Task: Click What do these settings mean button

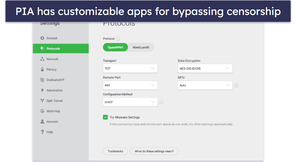Action: pos(154,151)
